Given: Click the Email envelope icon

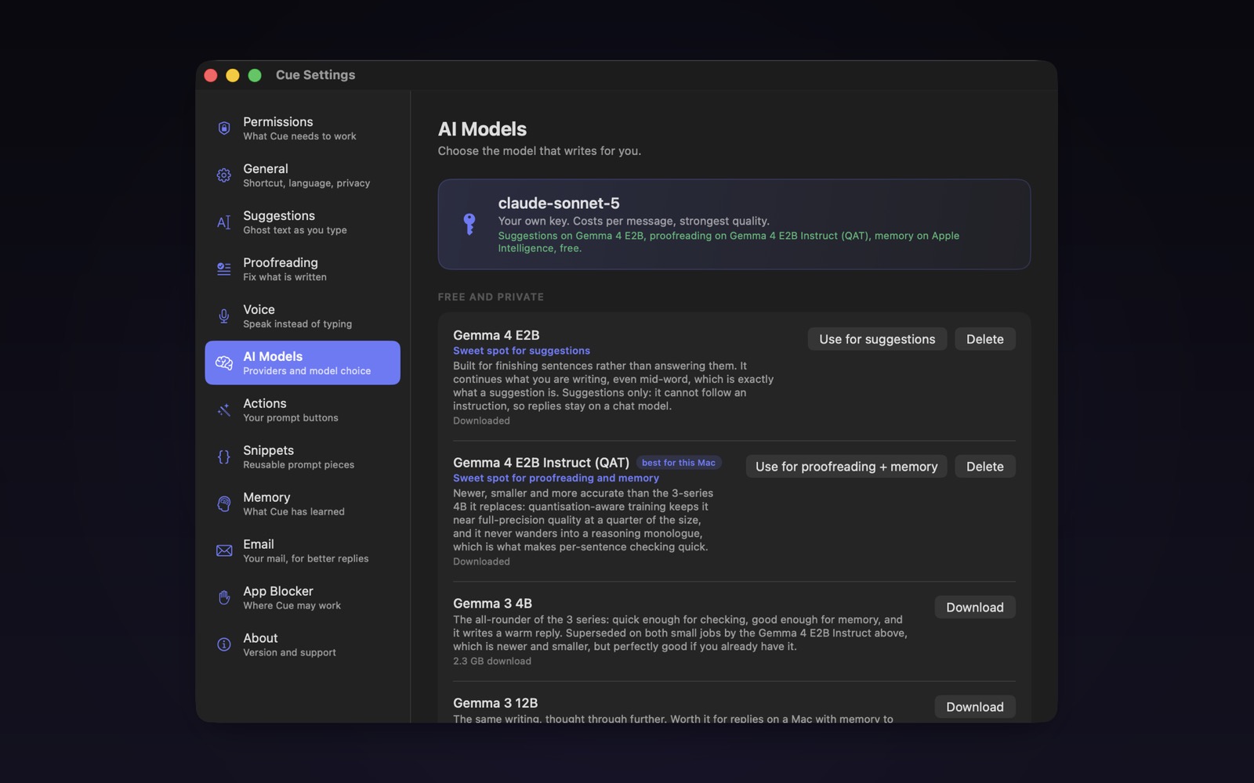Looking at the screenshot, I should tap(224, 551).
